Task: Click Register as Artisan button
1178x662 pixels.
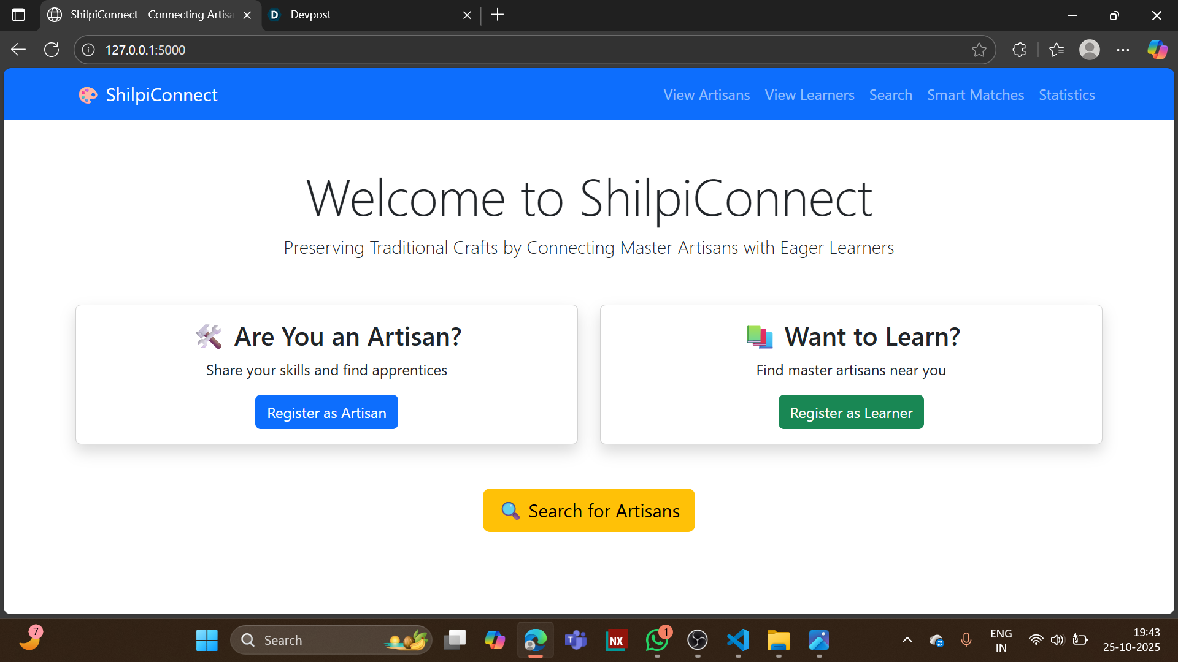Action: 326,413
